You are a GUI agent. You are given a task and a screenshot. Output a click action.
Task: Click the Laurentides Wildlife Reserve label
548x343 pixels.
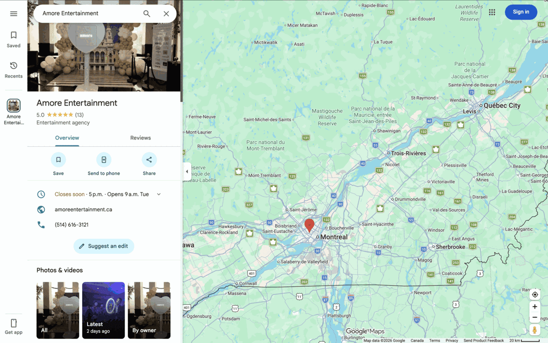[469, 13]
